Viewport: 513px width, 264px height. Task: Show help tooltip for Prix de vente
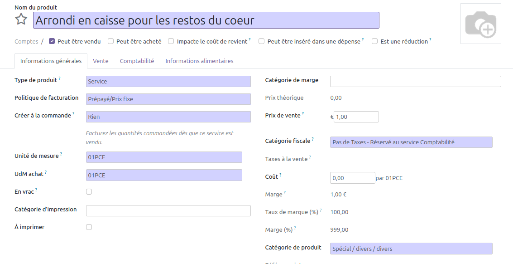point(302,114)
